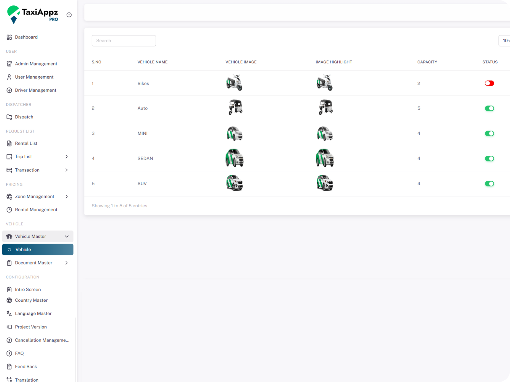Click the Driver Management steering wheel icon
The image size is (510, 382).
pyautogui.click(x=9, y=90)
